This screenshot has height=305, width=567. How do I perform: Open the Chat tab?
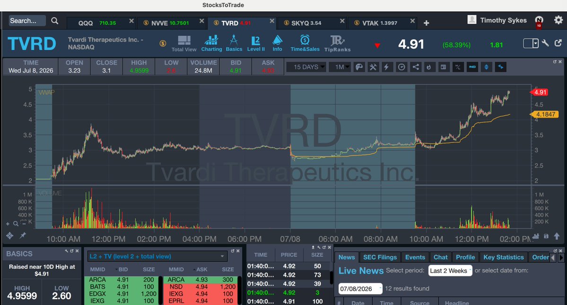point(440,257)
